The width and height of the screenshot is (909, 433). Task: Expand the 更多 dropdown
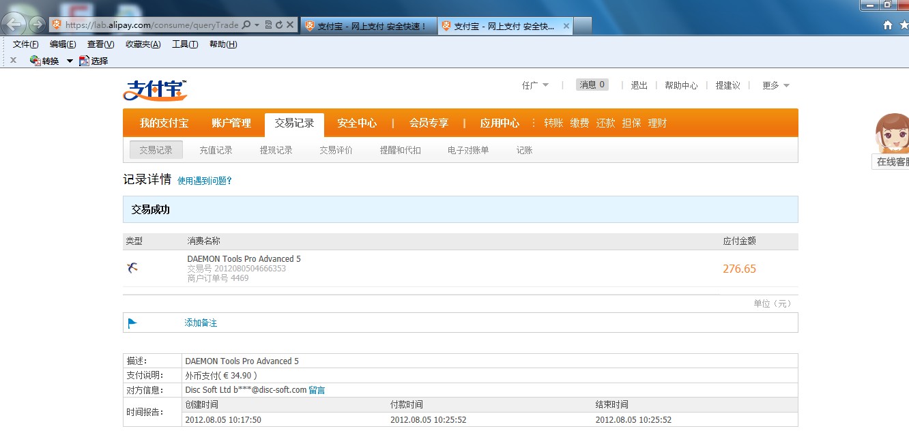(x=776, y=85)
